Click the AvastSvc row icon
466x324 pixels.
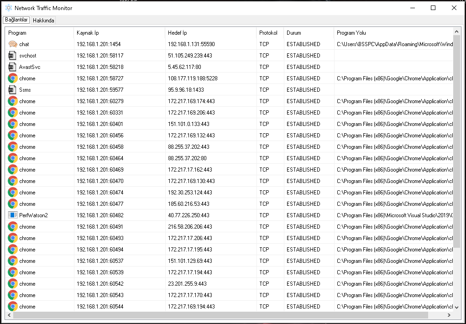[12, 67]
